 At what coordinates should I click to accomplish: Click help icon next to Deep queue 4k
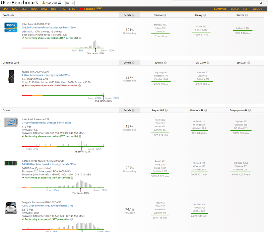[x=250, y=110]
